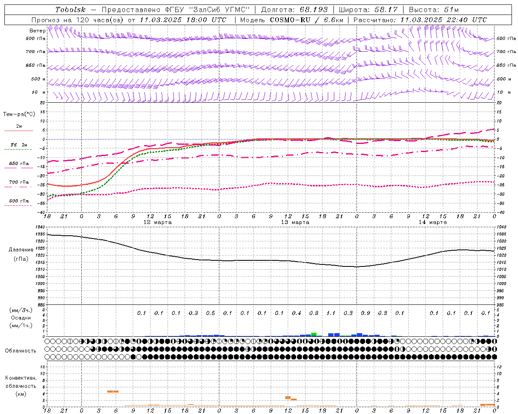
Task: Click the date label "13 марта"
Action: point(295,222)
